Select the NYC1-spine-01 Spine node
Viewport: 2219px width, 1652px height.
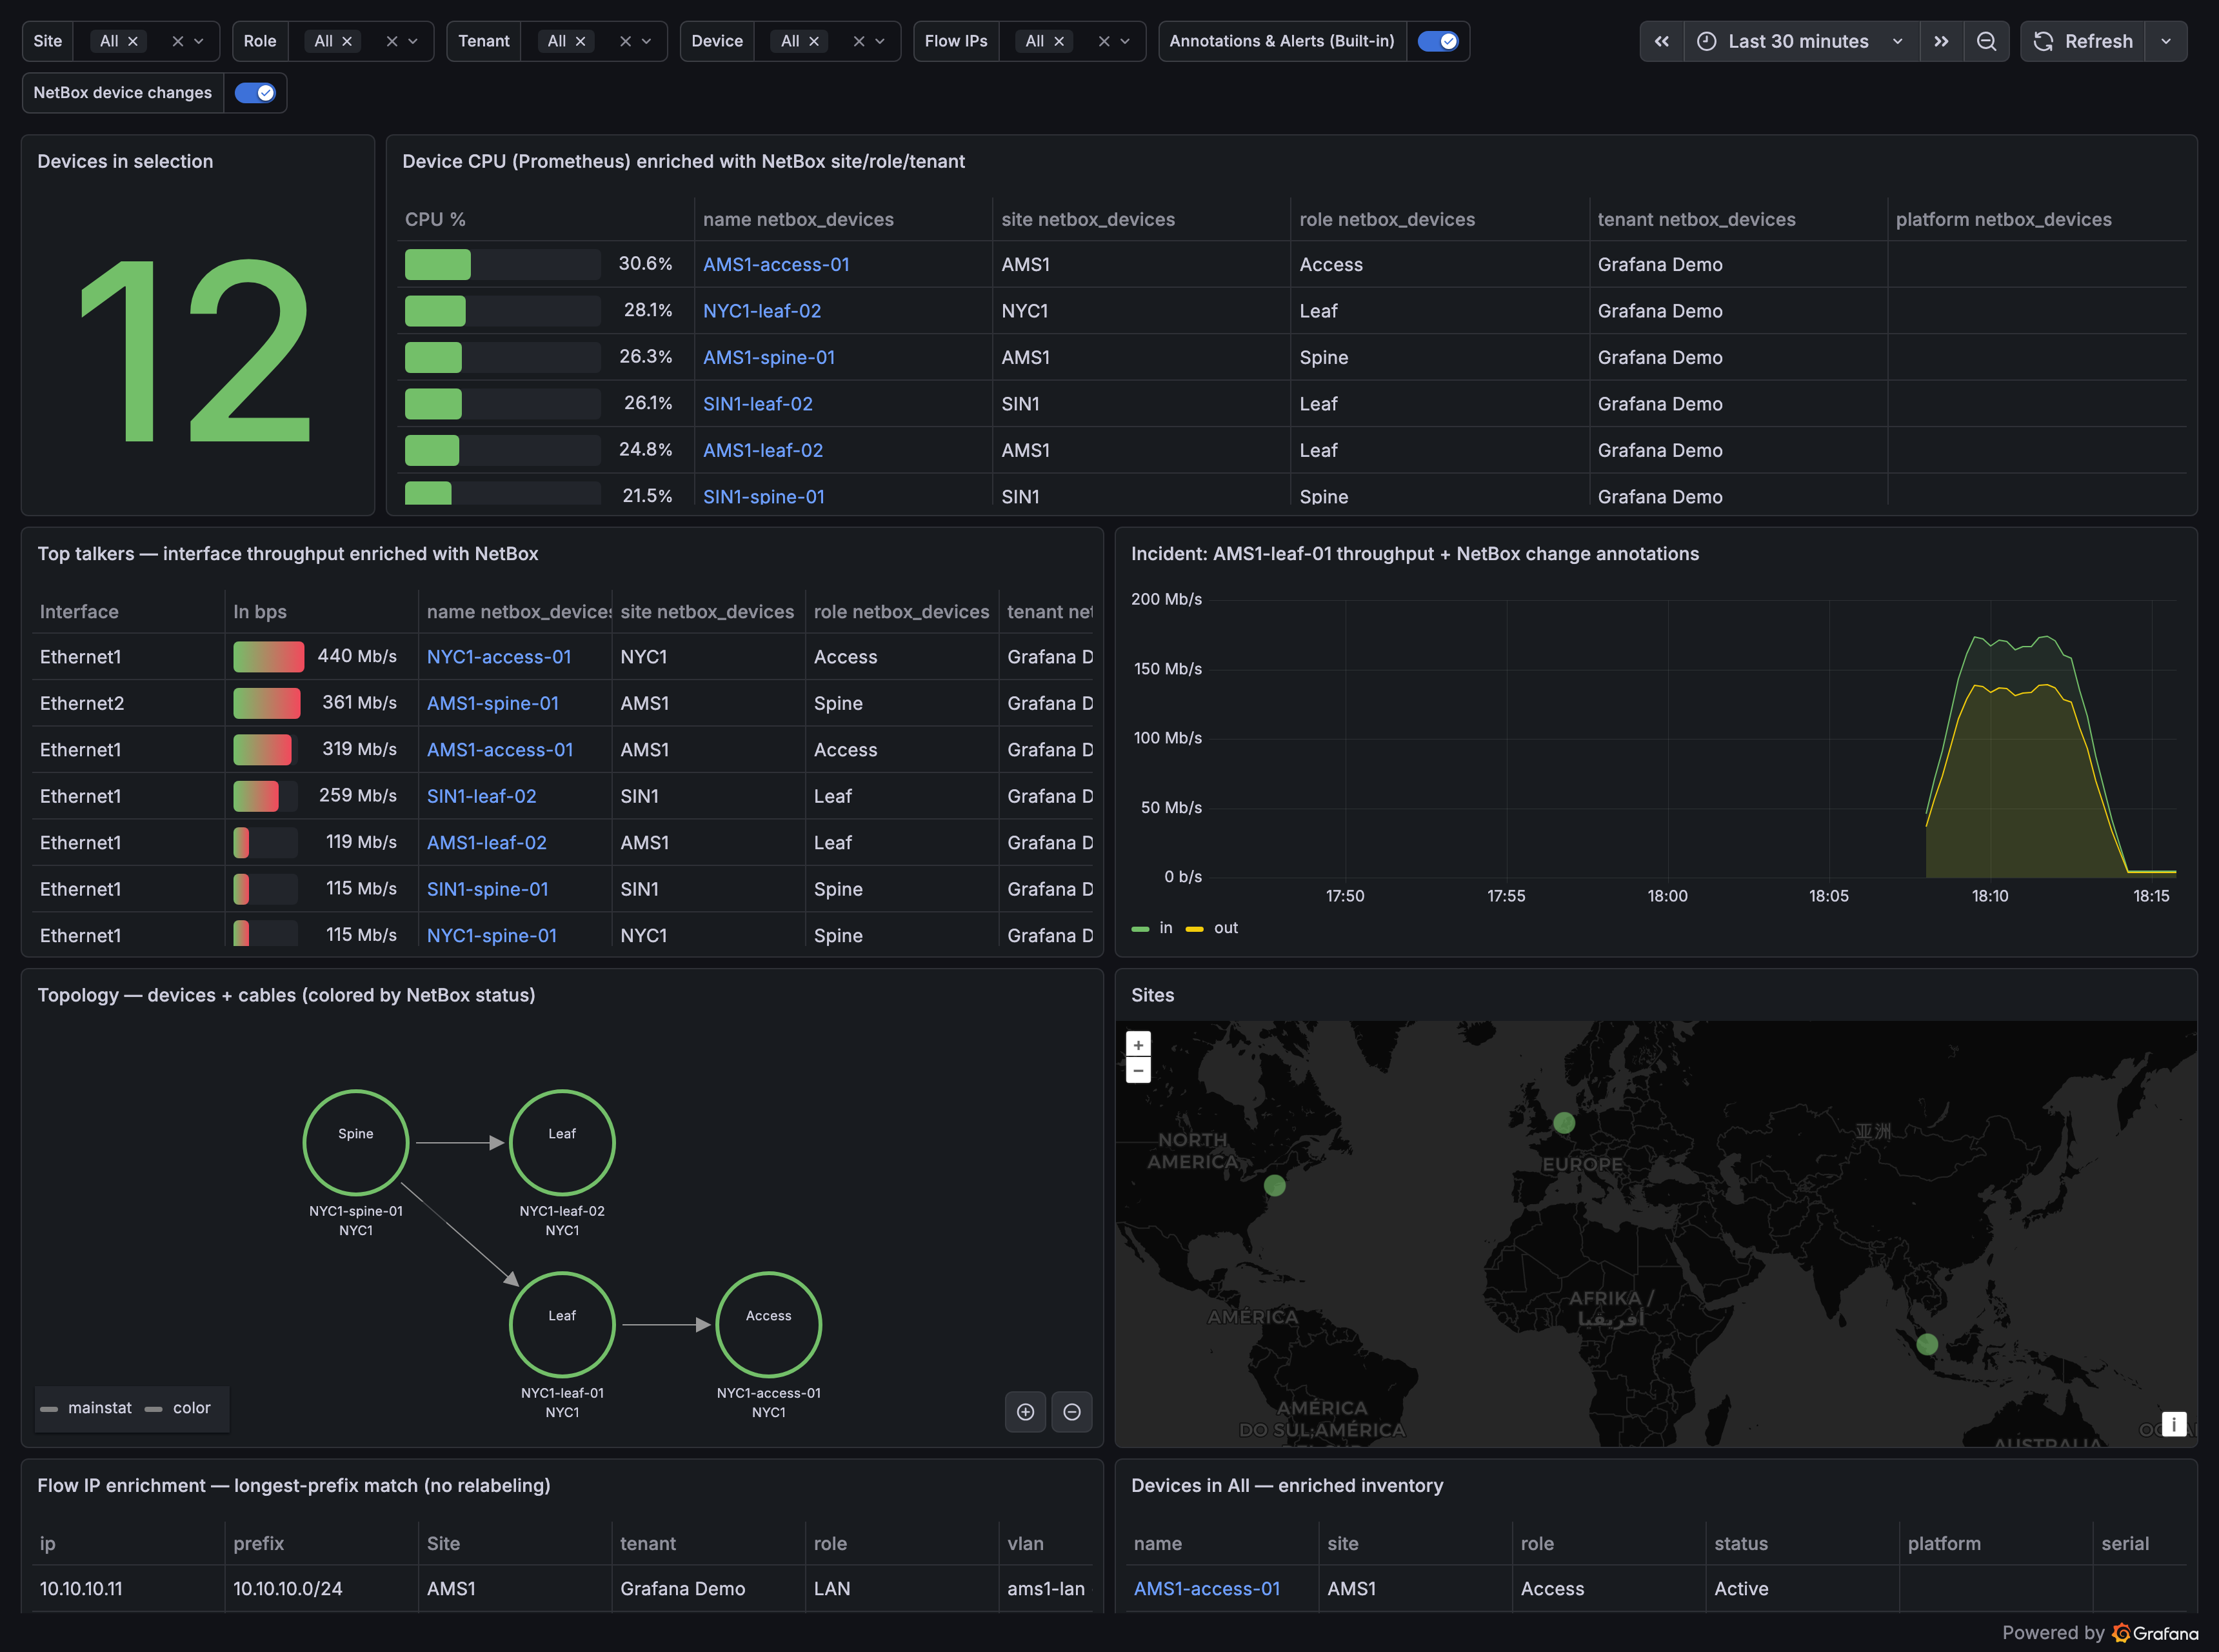click(356, 1142)
